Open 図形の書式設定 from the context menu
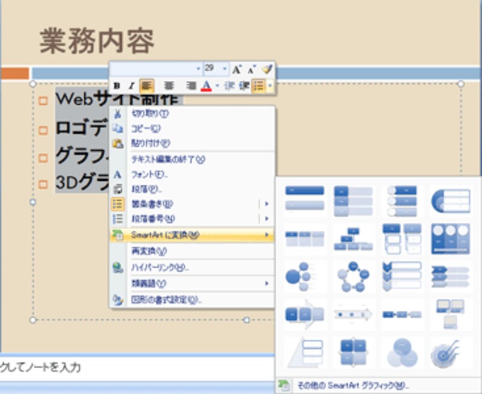482x394 pixels. [x=192, y=299]
